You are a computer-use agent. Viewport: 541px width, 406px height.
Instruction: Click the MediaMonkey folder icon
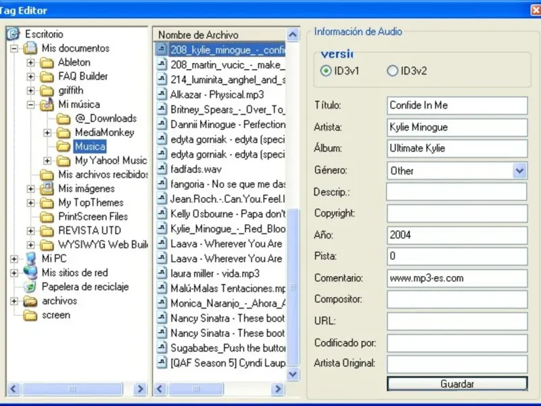pyautogui.click(x=63, y=133)
